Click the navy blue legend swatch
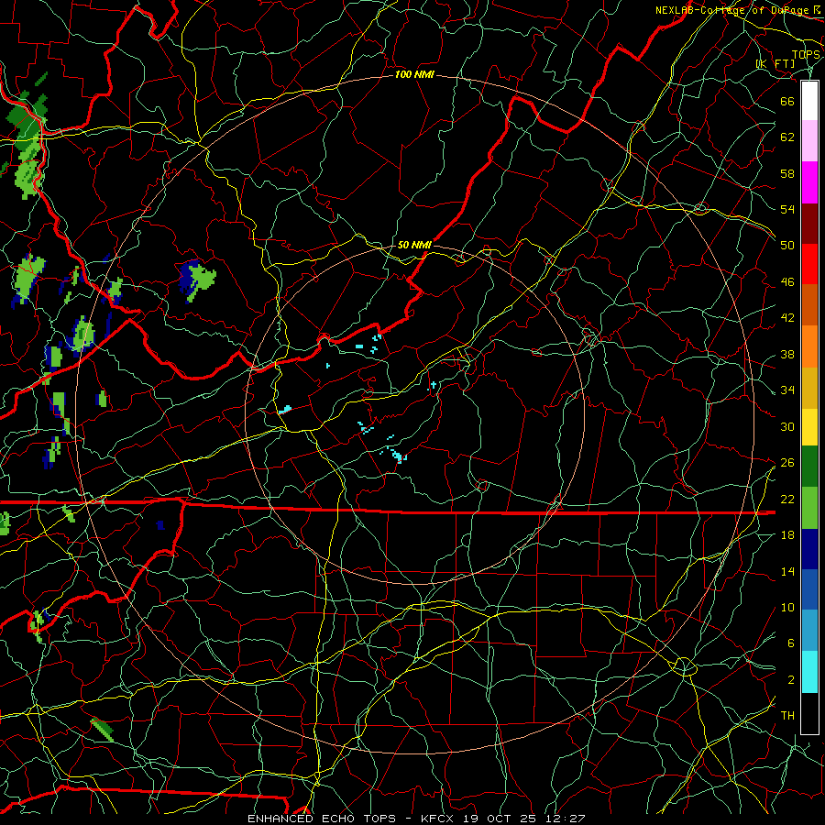Image resolution: width=825 pixels, height=825 pixels. point(809,549)
